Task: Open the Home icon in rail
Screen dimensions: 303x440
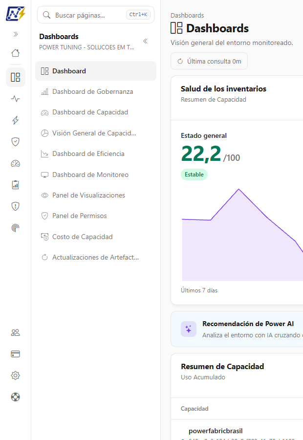Action: 16,53
